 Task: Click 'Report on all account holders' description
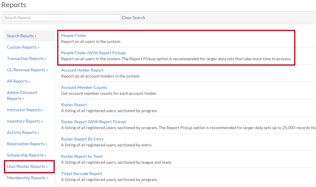click(x=101, y=76)
